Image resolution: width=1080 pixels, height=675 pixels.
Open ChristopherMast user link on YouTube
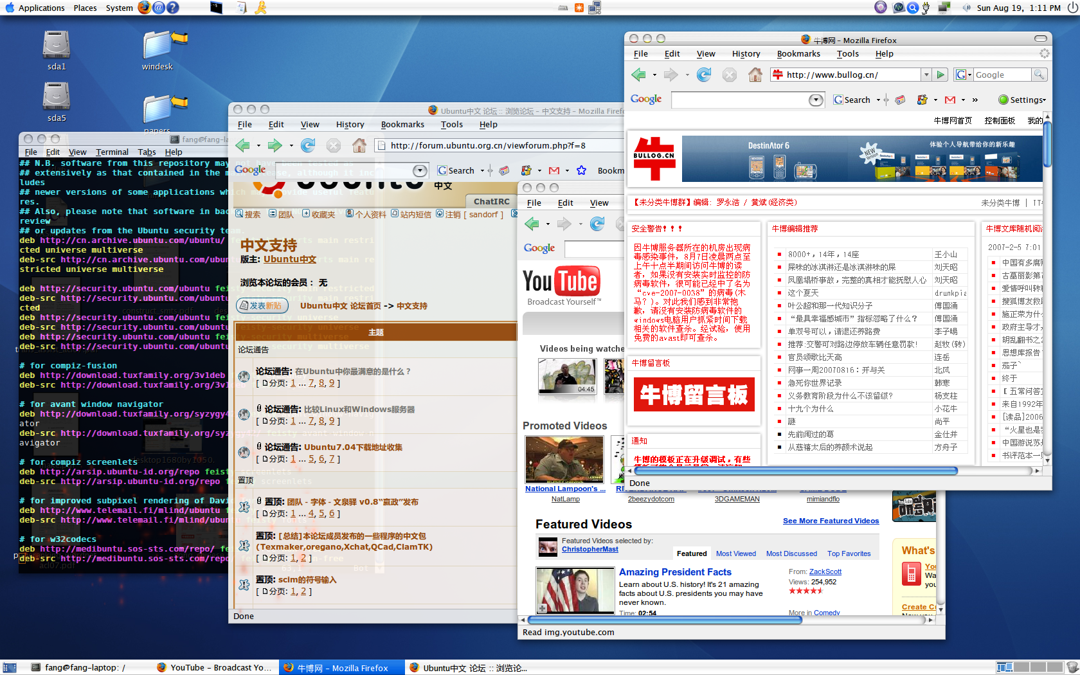click(589, 549)
